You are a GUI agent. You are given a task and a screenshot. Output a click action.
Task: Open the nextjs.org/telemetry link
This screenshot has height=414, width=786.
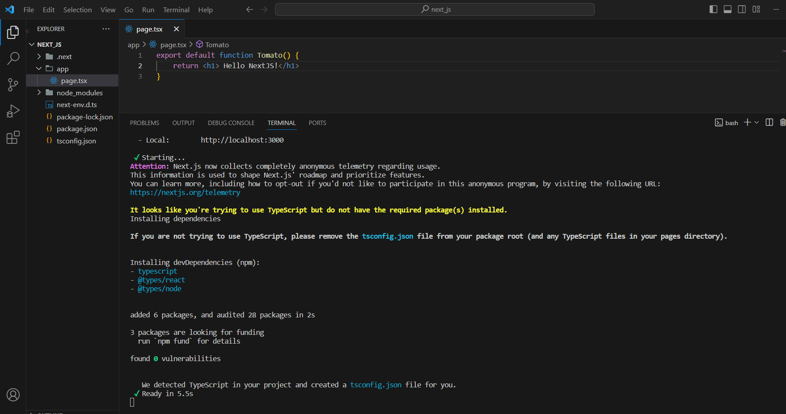(x=185, y=192)
